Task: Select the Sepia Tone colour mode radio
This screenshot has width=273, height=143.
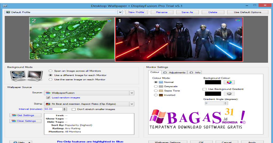Action: tap(156, 91)
